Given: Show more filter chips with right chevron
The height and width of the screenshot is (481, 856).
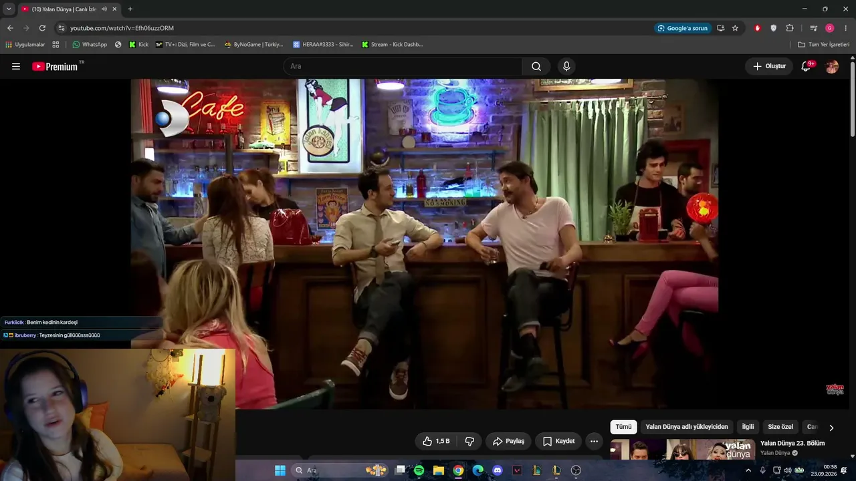Looking at the screenshot, I should [x=831, y=428].
